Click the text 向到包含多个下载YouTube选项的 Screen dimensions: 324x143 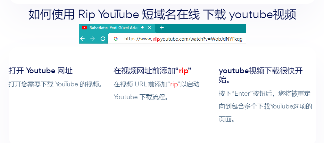coord(265,107)
